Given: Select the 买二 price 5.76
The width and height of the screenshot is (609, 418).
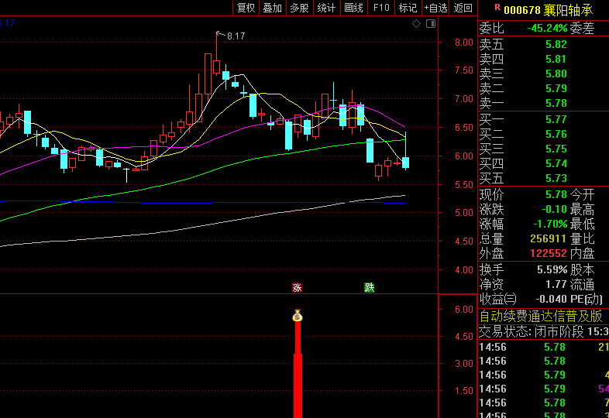Looking at the screenshot, I should tap(556, 134).
